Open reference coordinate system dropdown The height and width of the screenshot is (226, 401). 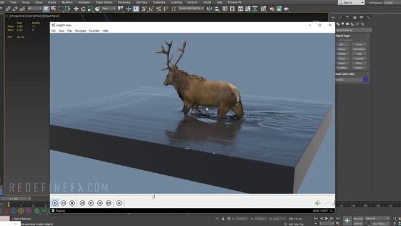pos(108,9)
